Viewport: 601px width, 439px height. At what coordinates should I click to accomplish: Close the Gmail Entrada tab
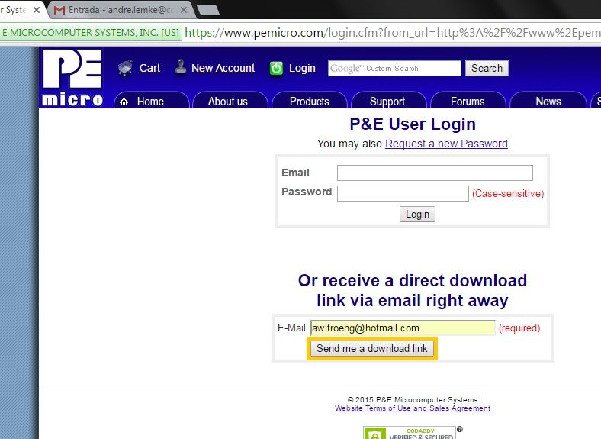pyautogui.click(x=184, y=10)
